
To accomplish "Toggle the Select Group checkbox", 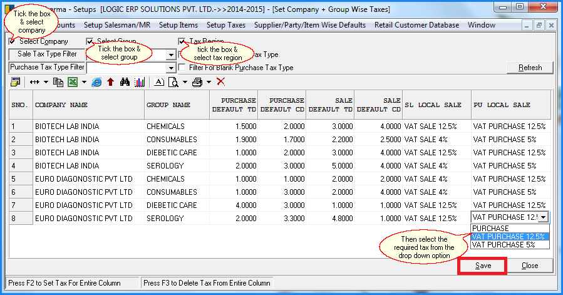I will [x=90, y=41].
